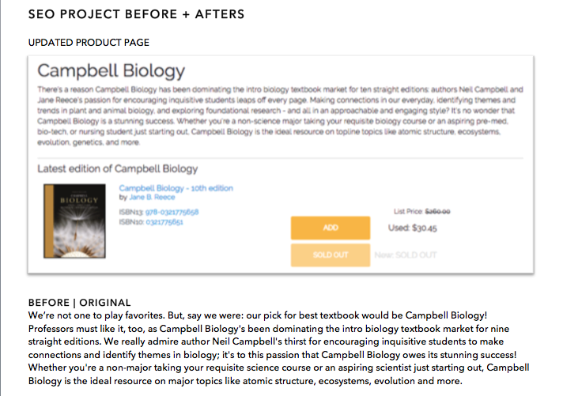The height and width of the screenshot is (396, 563).
Task: Click the faded SOLD OUT button
Action: (330, 255)
